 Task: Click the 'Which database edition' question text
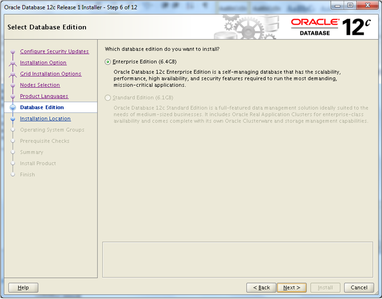point(162,49)
